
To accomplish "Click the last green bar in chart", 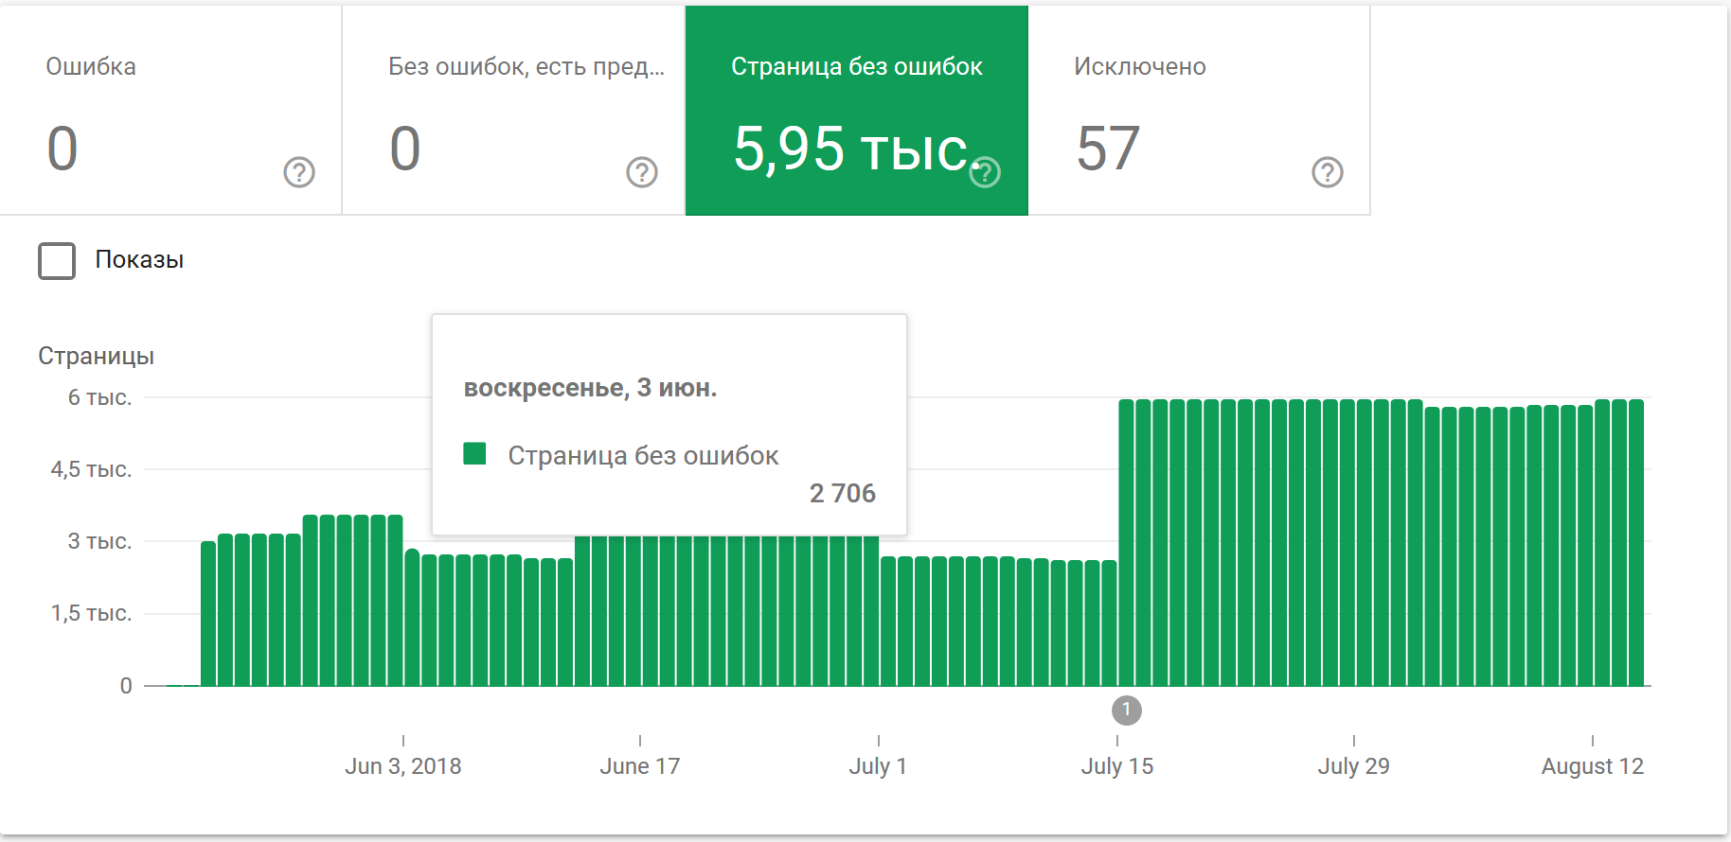I will (1635, 543).
